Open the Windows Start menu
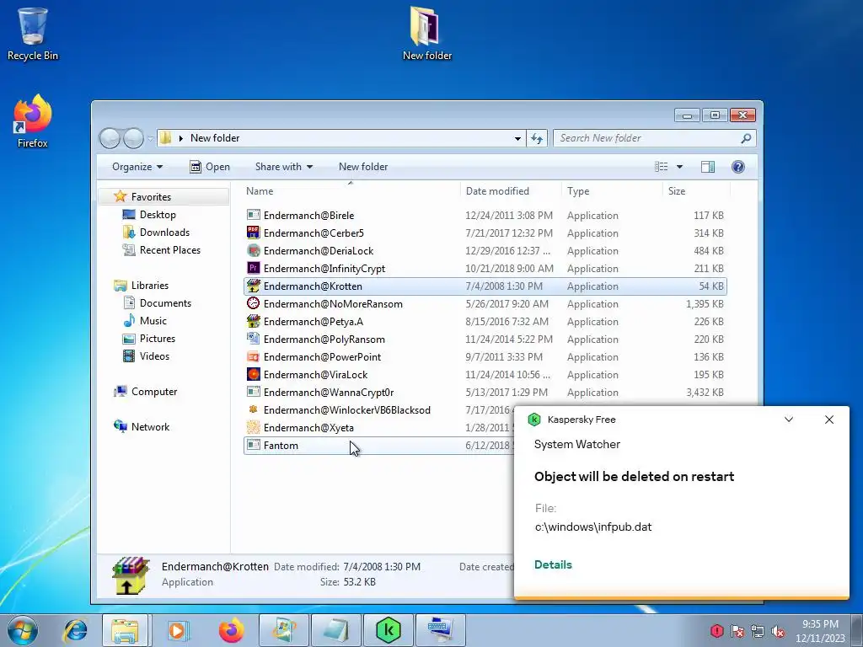Screen dimensions: 863x647 tap(23, 630)
